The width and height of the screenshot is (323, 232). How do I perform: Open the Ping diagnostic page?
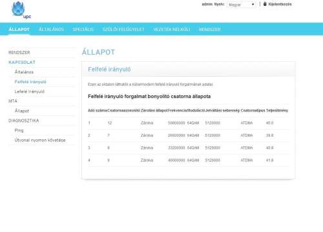coord(19,130)
